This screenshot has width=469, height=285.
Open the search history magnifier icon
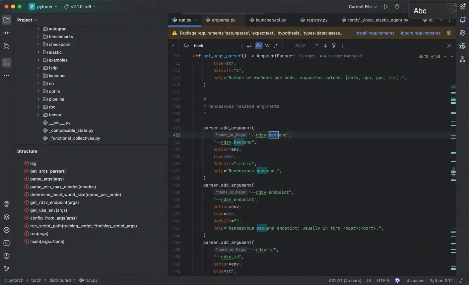(x=187, y=46)
